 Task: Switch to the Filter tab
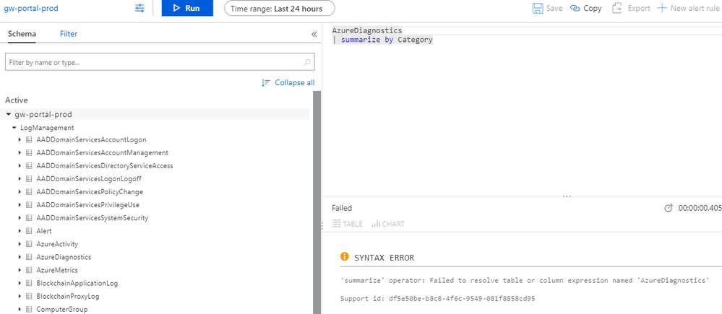(69, 34)
